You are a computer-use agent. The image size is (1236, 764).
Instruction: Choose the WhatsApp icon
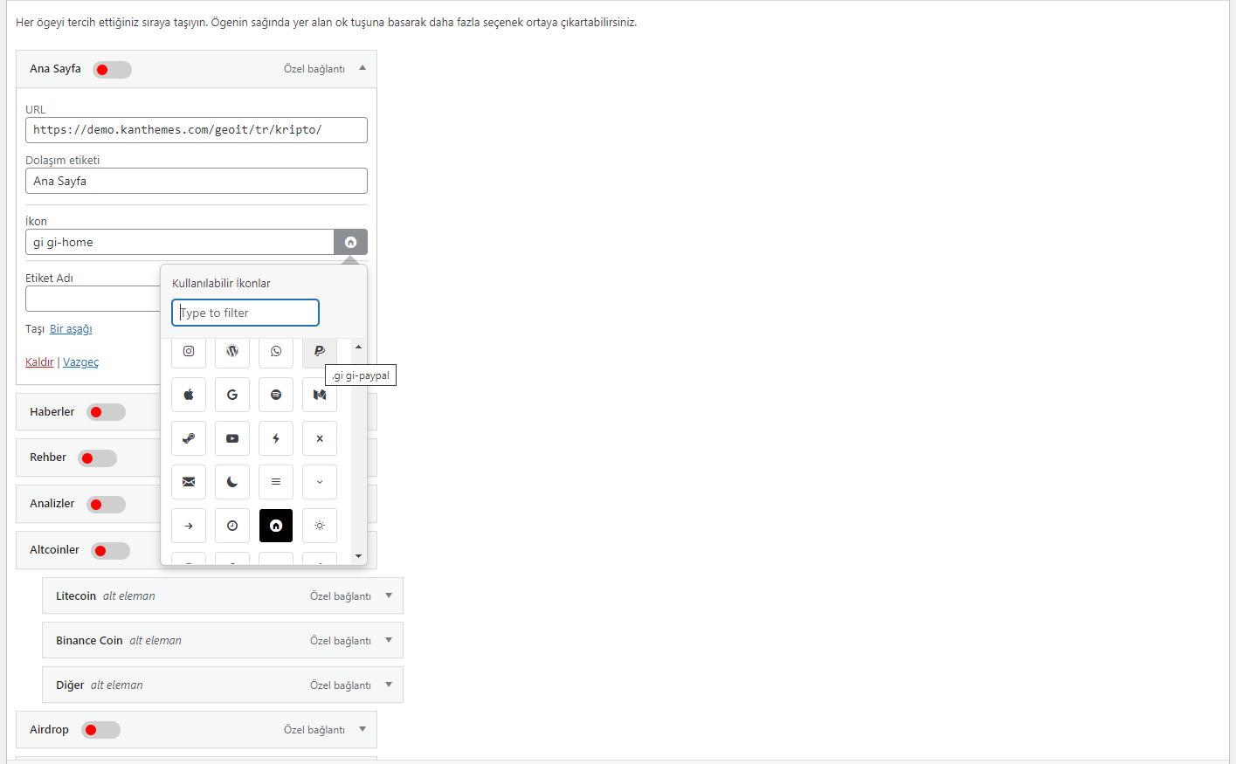(x=276, y=351)
